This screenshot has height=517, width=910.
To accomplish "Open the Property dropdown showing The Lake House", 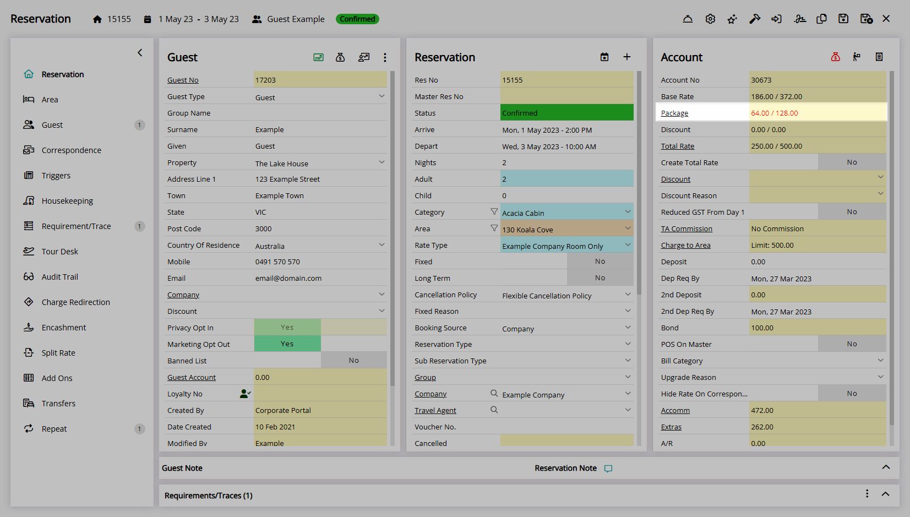I will 320,162.
